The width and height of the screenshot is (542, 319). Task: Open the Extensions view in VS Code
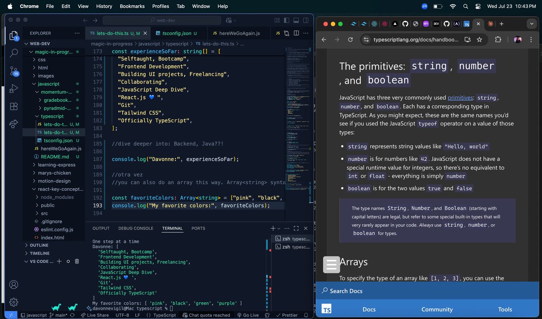click(14, 106)
